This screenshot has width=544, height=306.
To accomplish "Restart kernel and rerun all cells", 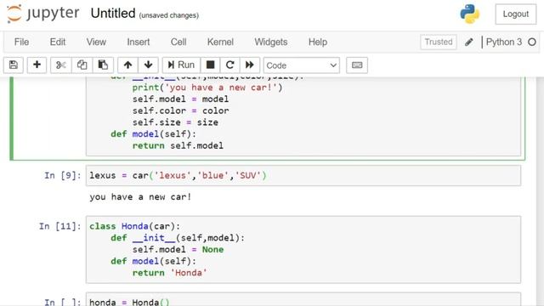I will click(x=249, y=65).
